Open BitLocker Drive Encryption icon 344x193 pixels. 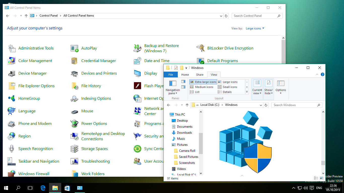coord(200,48)
